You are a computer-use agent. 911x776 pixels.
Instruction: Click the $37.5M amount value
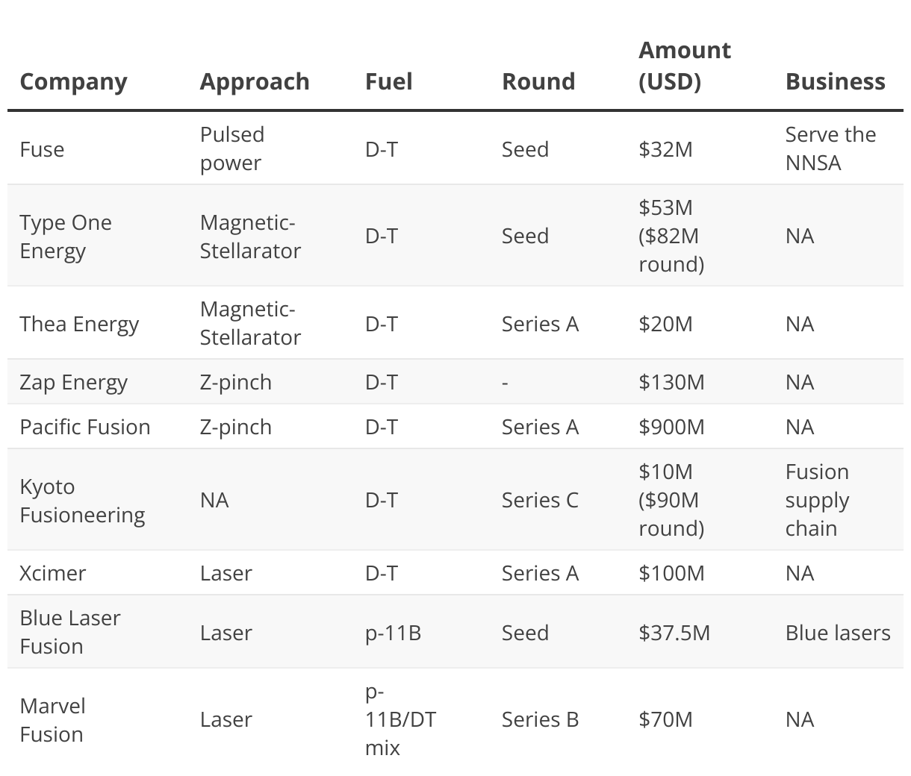click(x=674, y=633)
